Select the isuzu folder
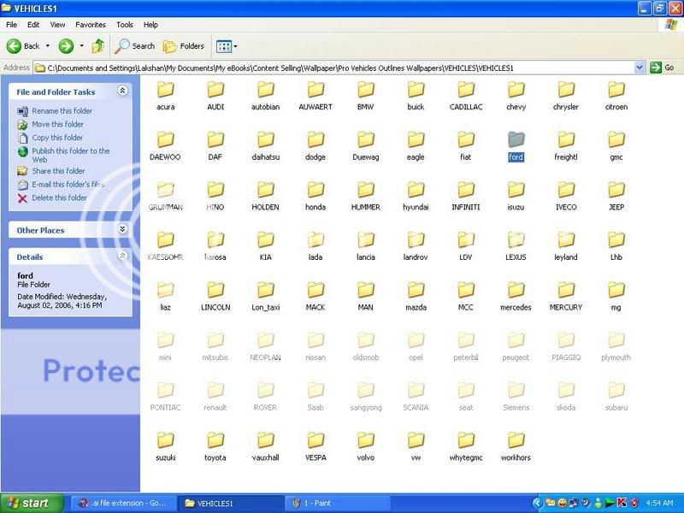The height and width of the screenshot is (513, 684). 516,197
